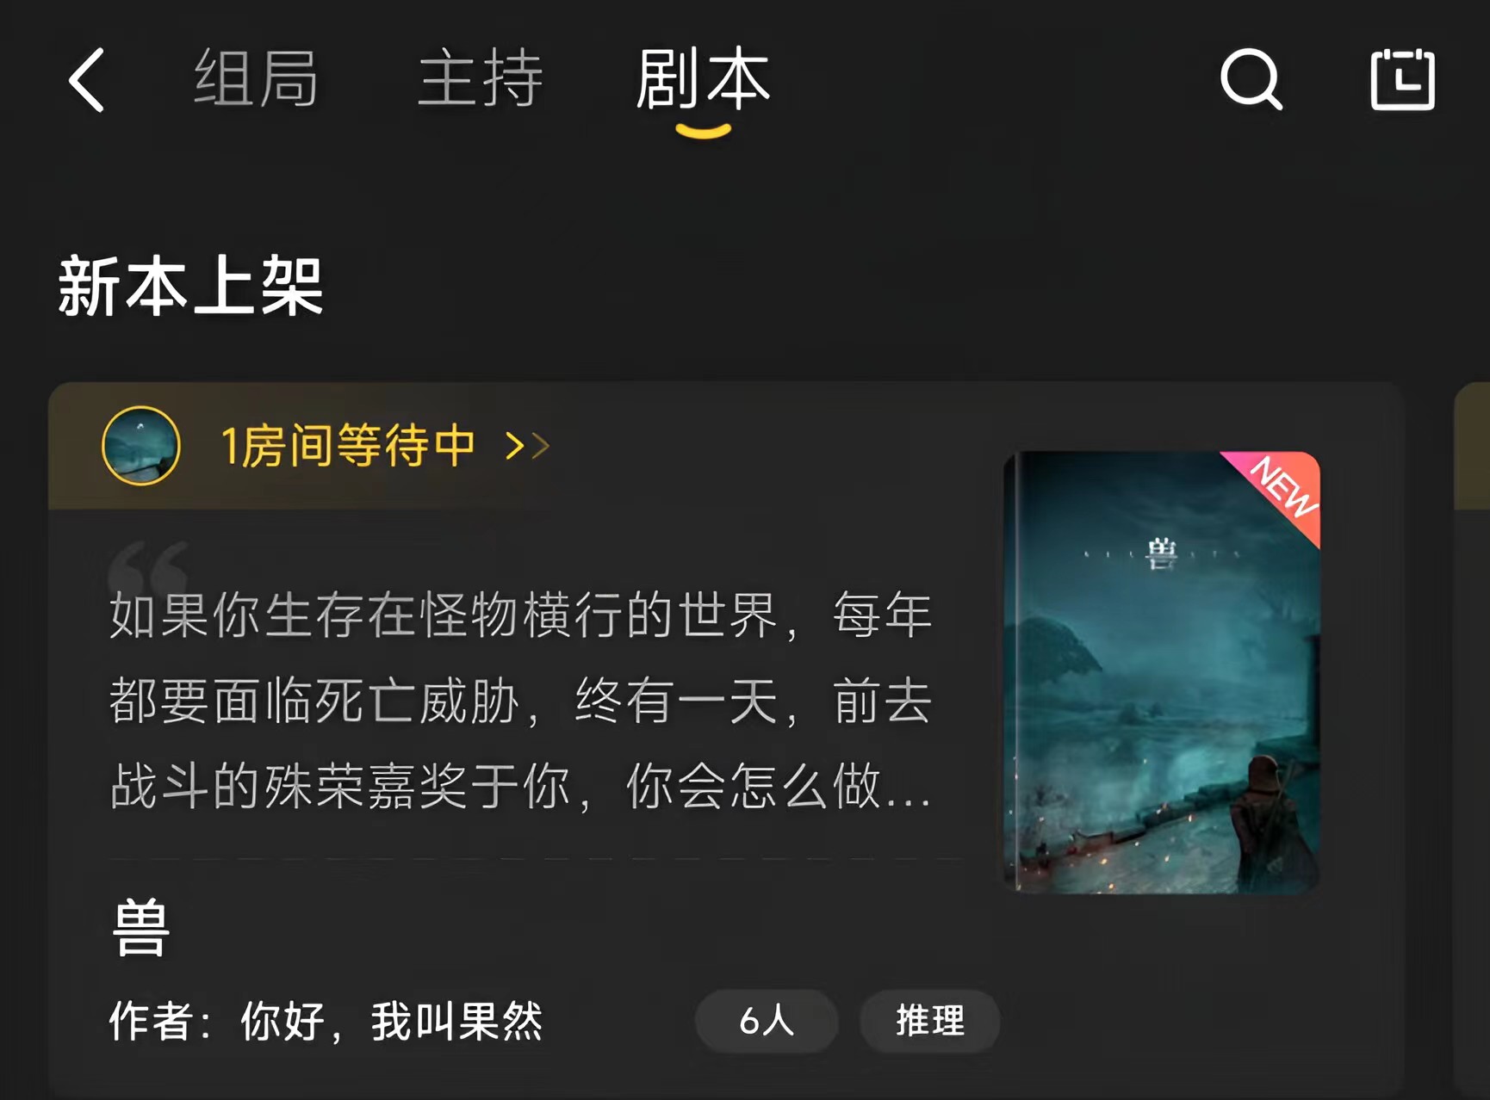Screen dimensions: 1490x1100
Task: Open the script description text 如果你生存在怪物横行
Action: (x=520, y=701)
